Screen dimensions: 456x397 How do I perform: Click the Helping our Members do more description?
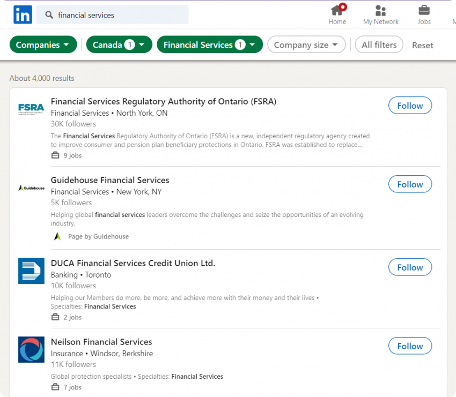tap(185, 302)
